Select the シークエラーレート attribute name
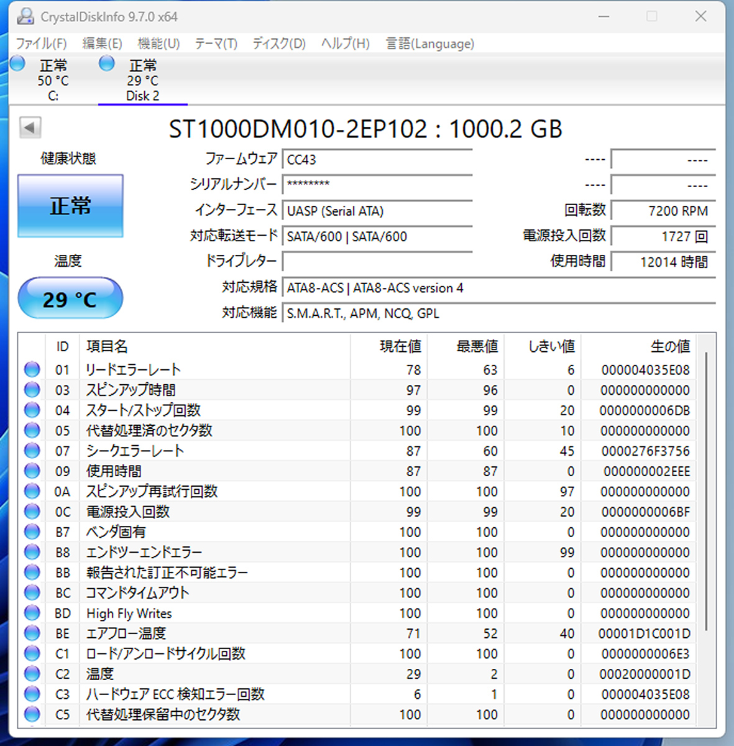 click(135, 451)
